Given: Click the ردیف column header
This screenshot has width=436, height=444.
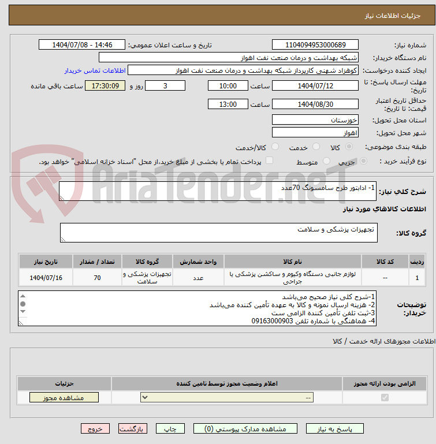Looking at the screenshot, I should pyautogui.click(x=417, y=262).
